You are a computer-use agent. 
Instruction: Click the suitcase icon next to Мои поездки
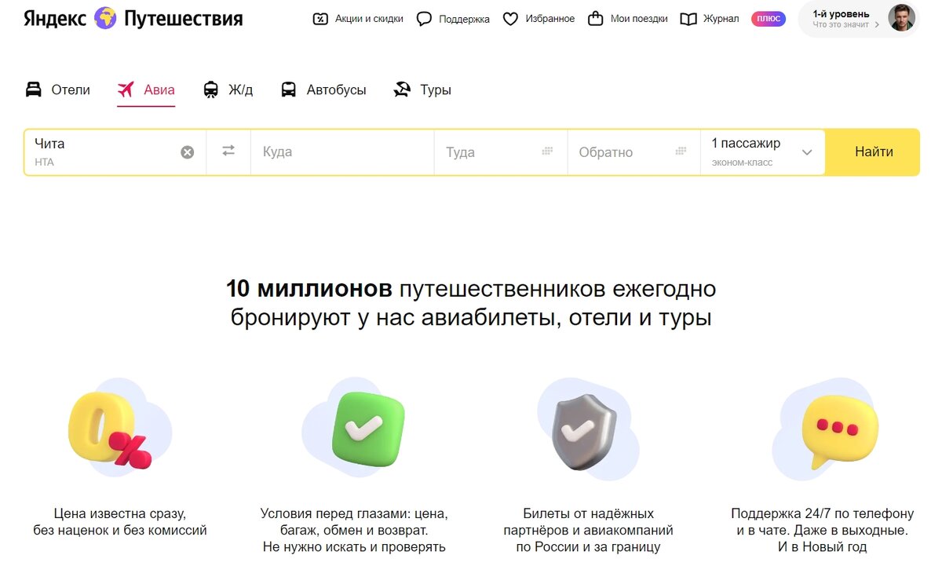point(596,18)
